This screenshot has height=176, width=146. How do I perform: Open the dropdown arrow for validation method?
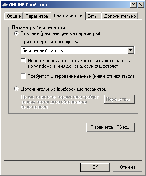coord(131,50)
